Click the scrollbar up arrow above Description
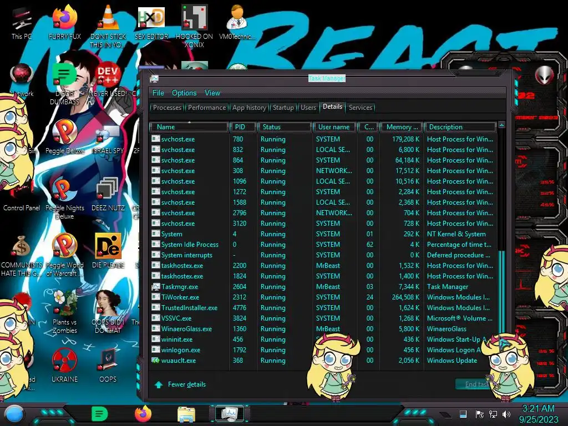 (x=501, y=125)
